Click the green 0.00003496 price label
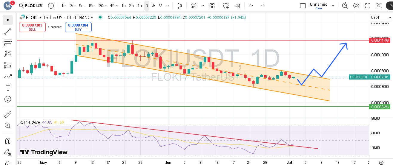 click(x=380, y=107)
